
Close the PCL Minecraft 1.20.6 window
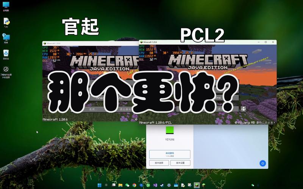[273, 42]
